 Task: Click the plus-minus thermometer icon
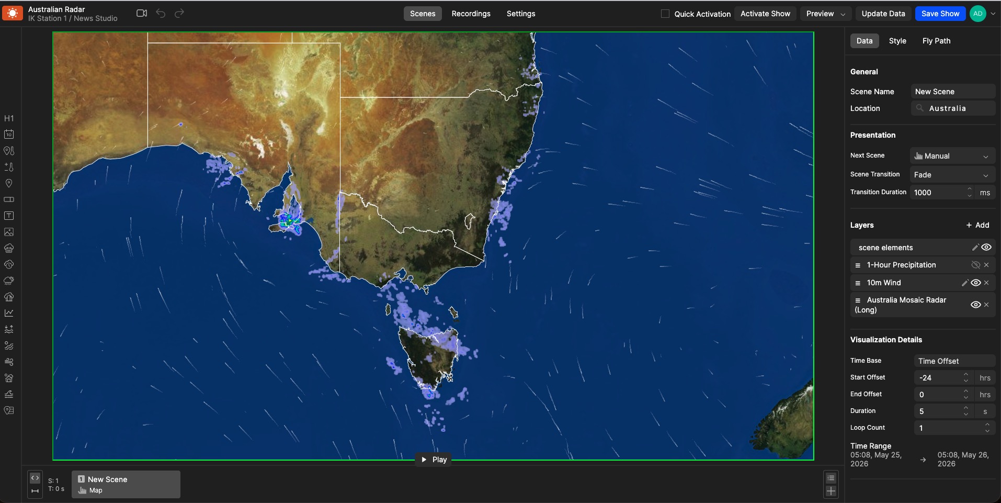[9, 167]
